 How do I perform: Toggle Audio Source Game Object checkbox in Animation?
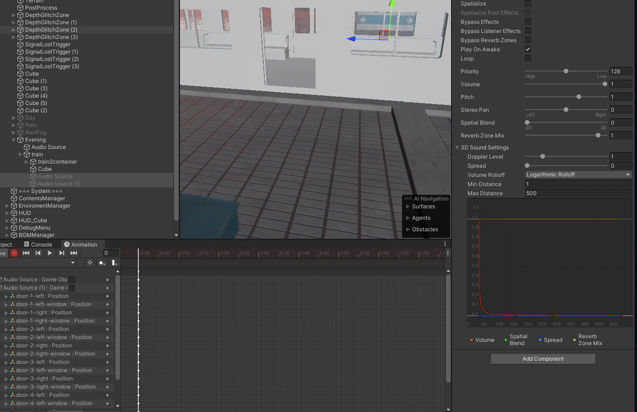coord(72,280)
